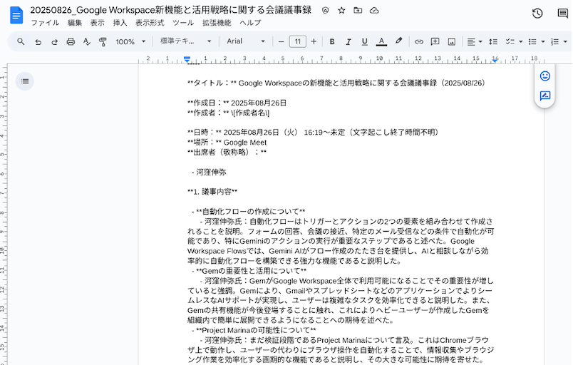Click the heading "**1. 議事内容**"
This screenshot has height=365, width=573.
[212, 192]
